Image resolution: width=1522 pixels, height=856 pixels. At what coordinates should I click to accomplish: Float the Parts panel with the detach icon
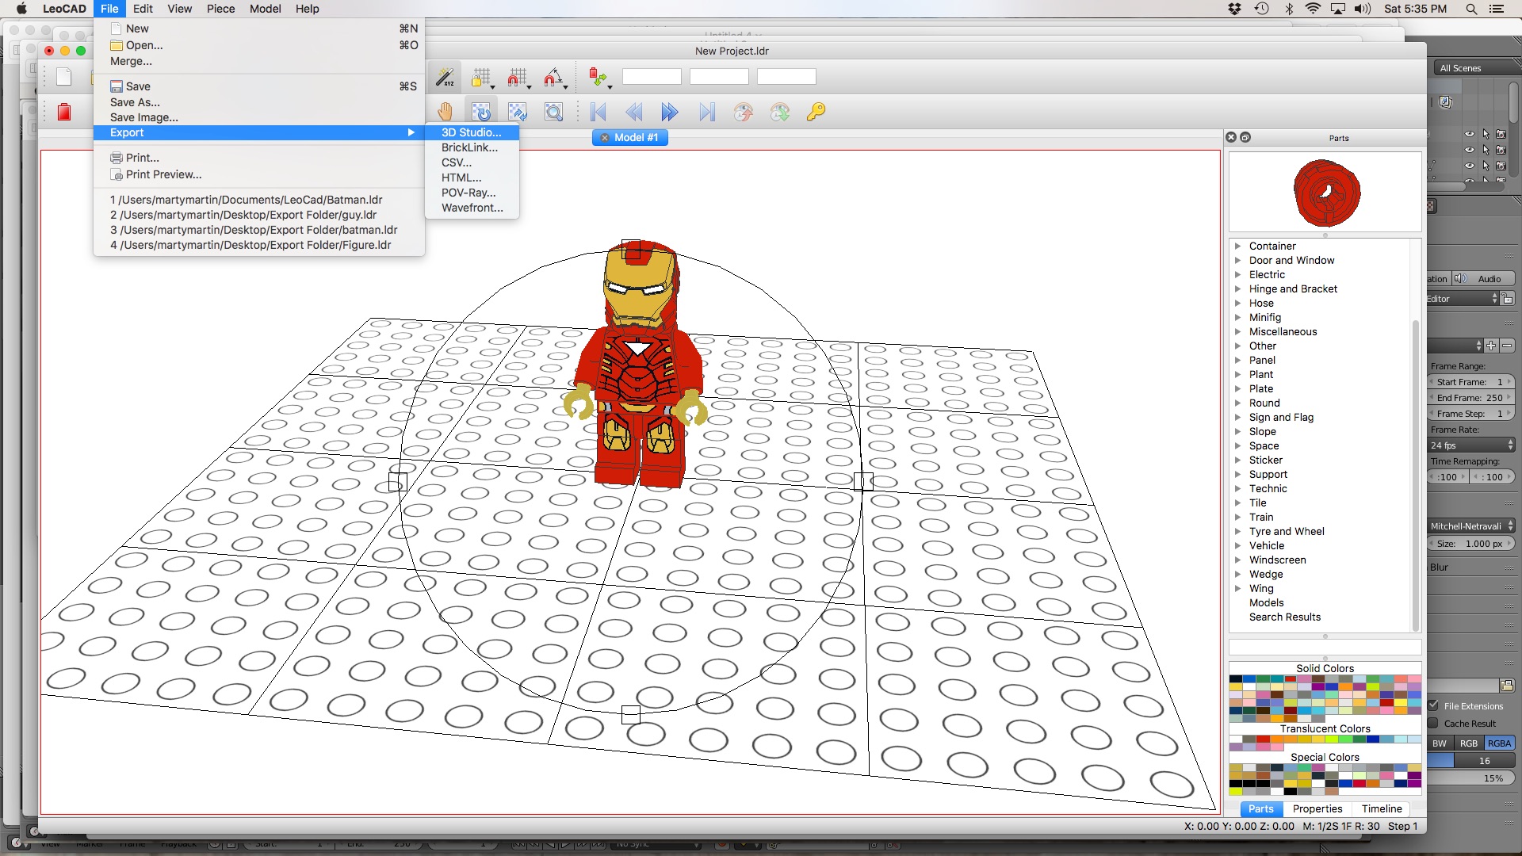pos(1245,137)
